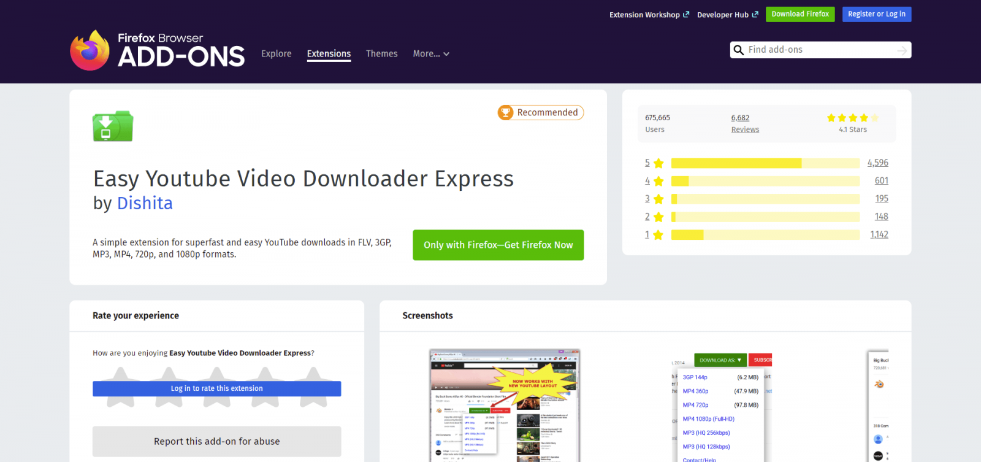Open the author Dishita's profile

(x=145, y=203)
